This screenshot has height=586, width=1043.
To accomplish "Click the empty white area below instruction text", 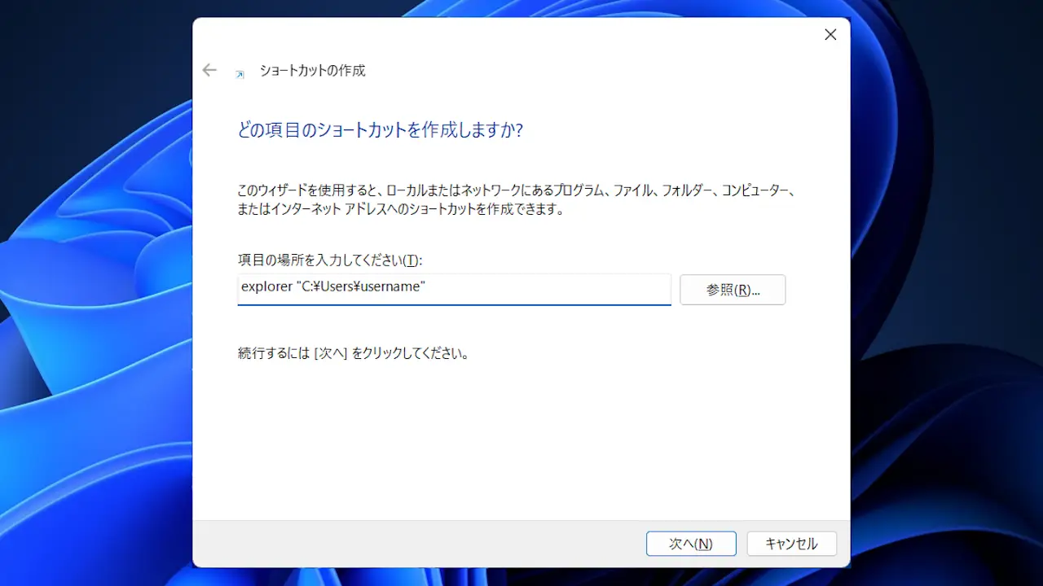I will coord(521,439).
